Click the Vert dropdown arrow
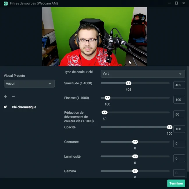Image resolution: width=189 pixels, height=189 pixels. [x=180, y=74]
